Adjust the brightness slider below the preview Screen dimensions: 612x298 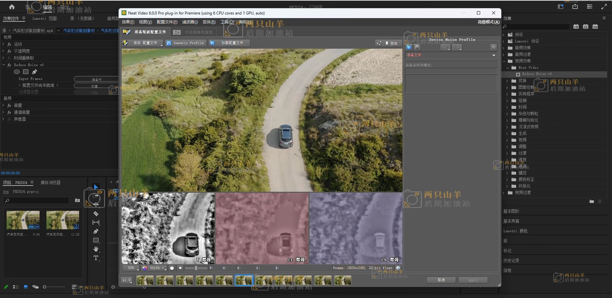(x=196, y=268)
